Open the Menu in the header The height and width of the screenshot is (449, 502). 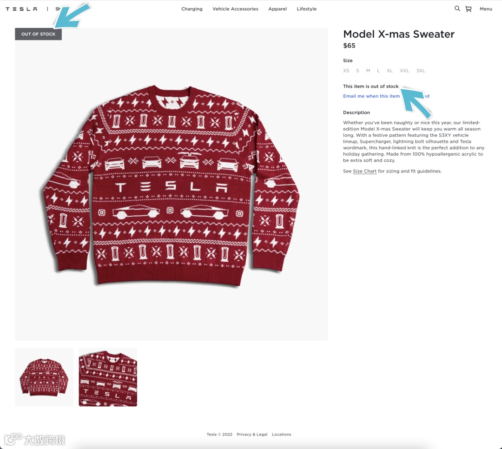[486, 9]
